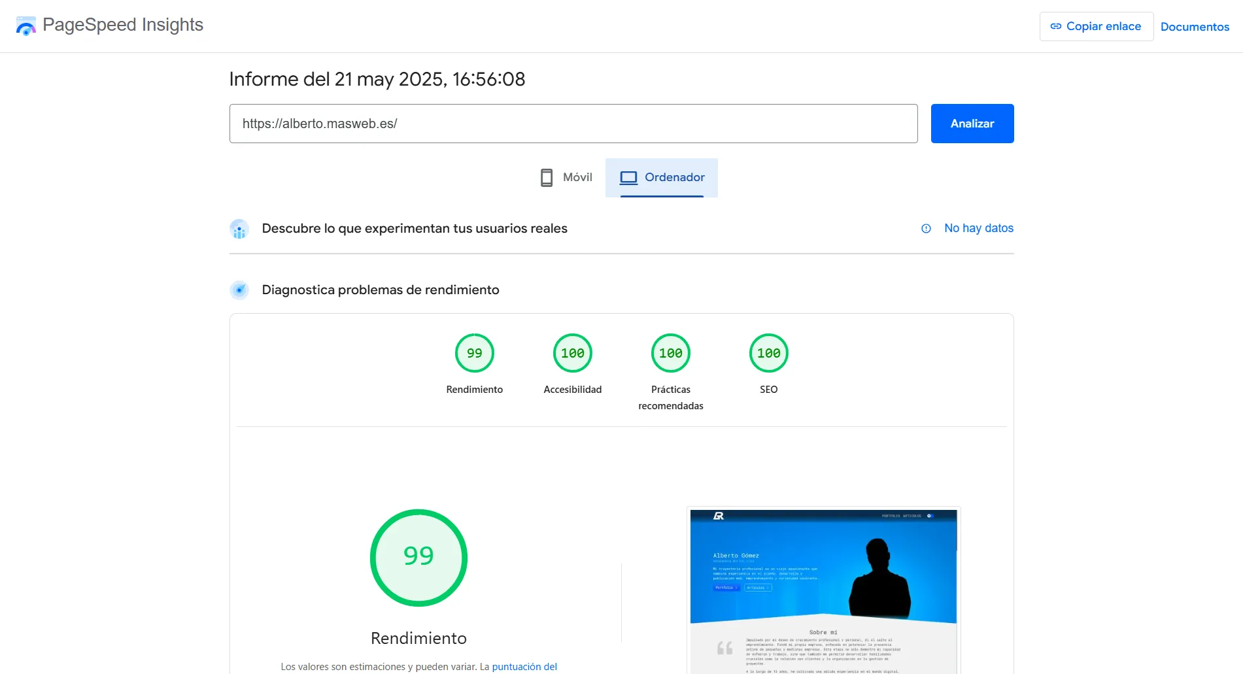The width and height of the screenshot is (1243, 674).
Task: Expand the SEO 100 score details
Action: tap(768, 353)
